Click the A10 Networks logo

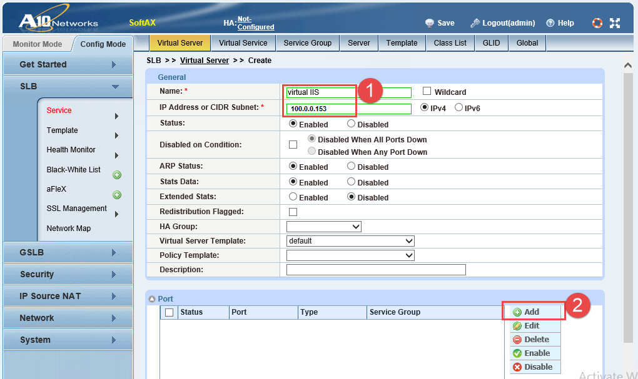pos(58,21)
